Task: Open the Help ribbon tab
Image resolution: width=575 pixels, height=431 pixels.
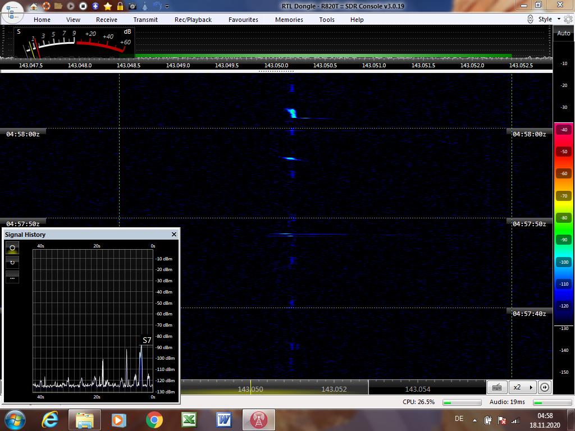Action: pos(357,20)
